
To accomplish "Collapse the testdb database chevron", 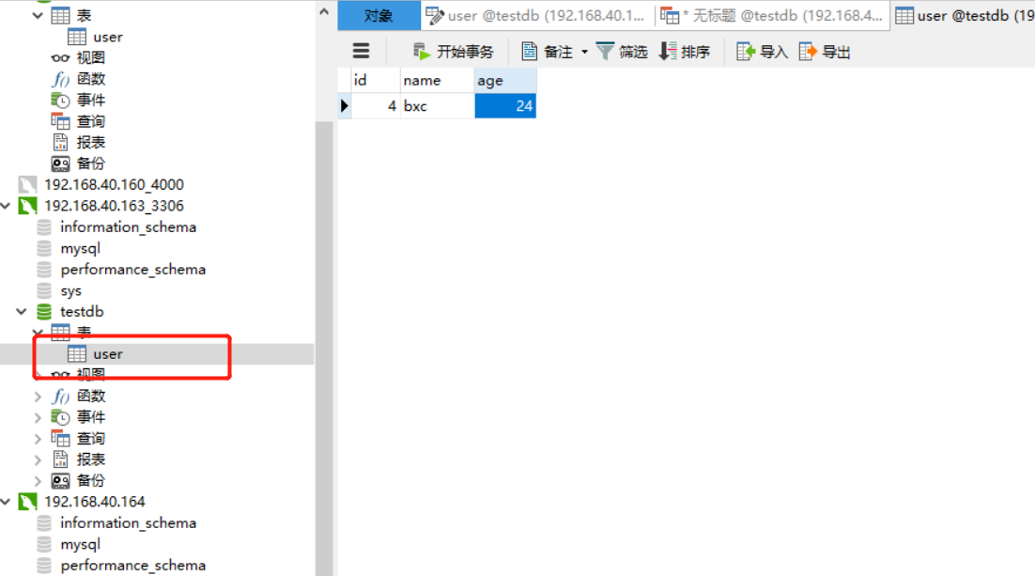I will pyautogui.click(x=22, y=312).
